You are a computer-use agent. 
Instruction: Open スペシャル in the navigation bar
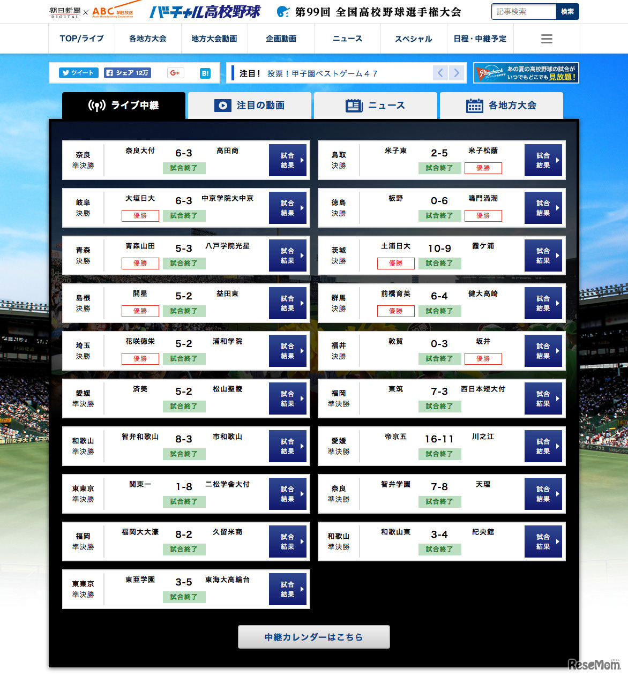(x=414, y=39)
